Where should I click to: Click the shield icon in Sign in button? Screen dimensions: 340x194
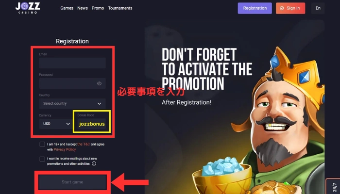282,8
